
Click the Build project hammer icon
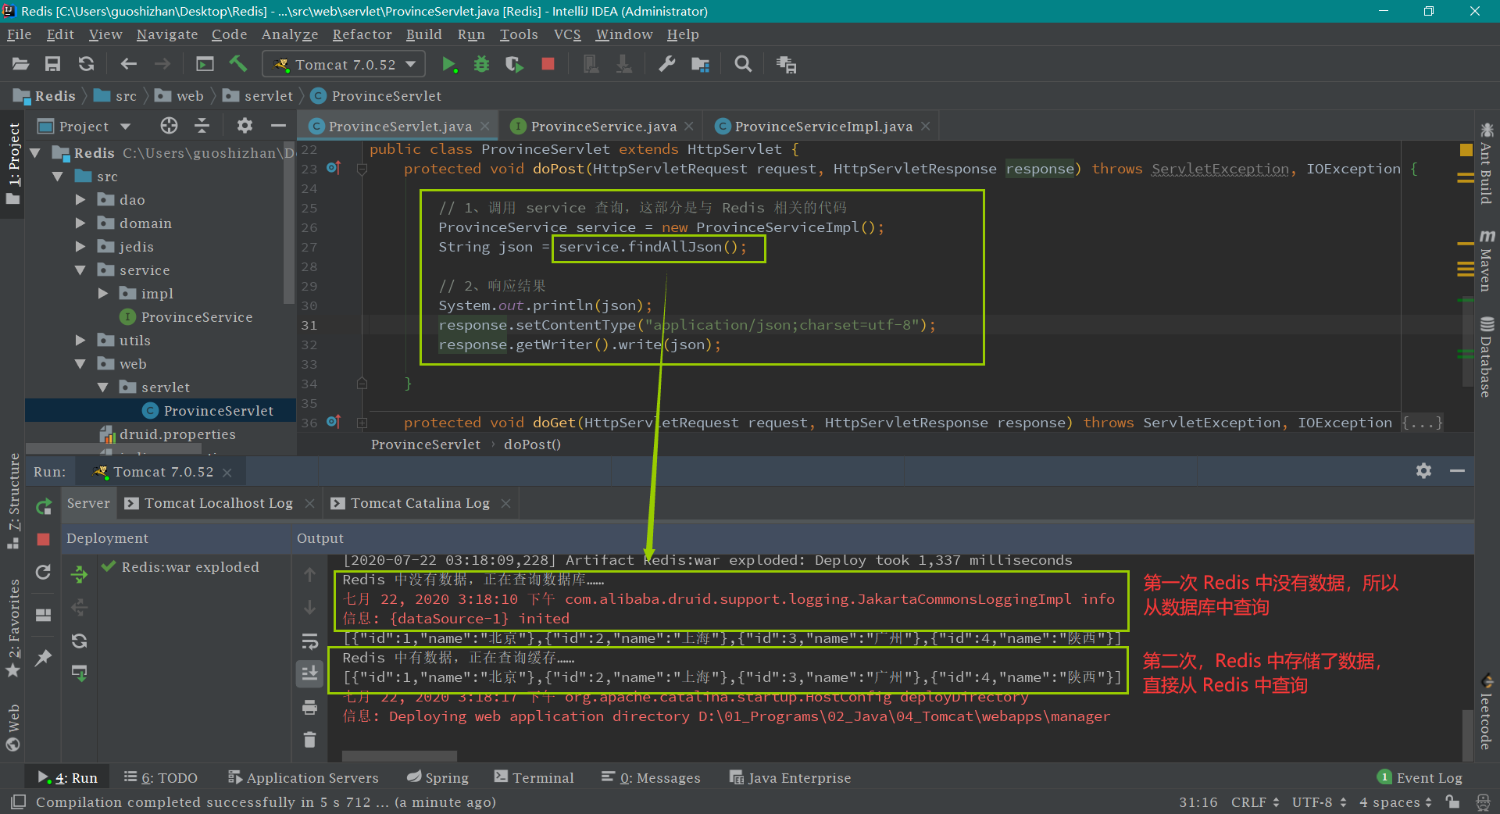coord(238,65)
